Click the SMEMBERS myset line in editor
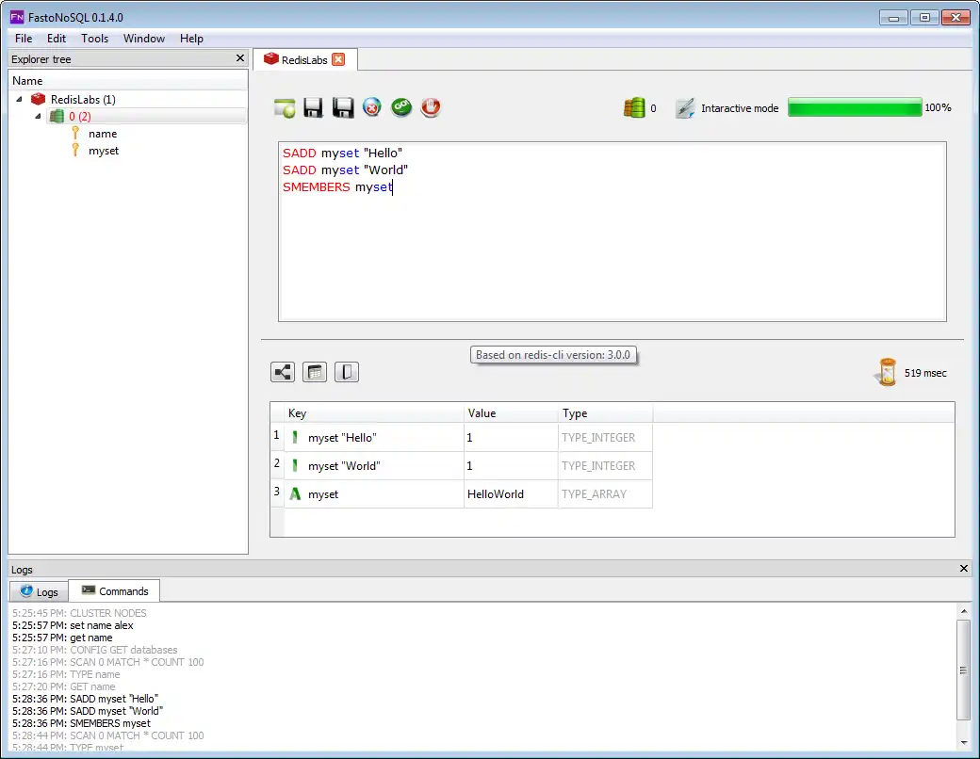 (x=337, y=186)
